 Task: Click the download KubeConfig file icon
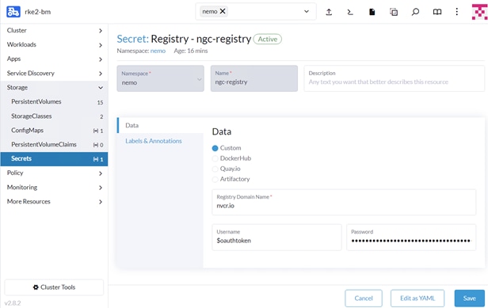[x=372, y=12]
